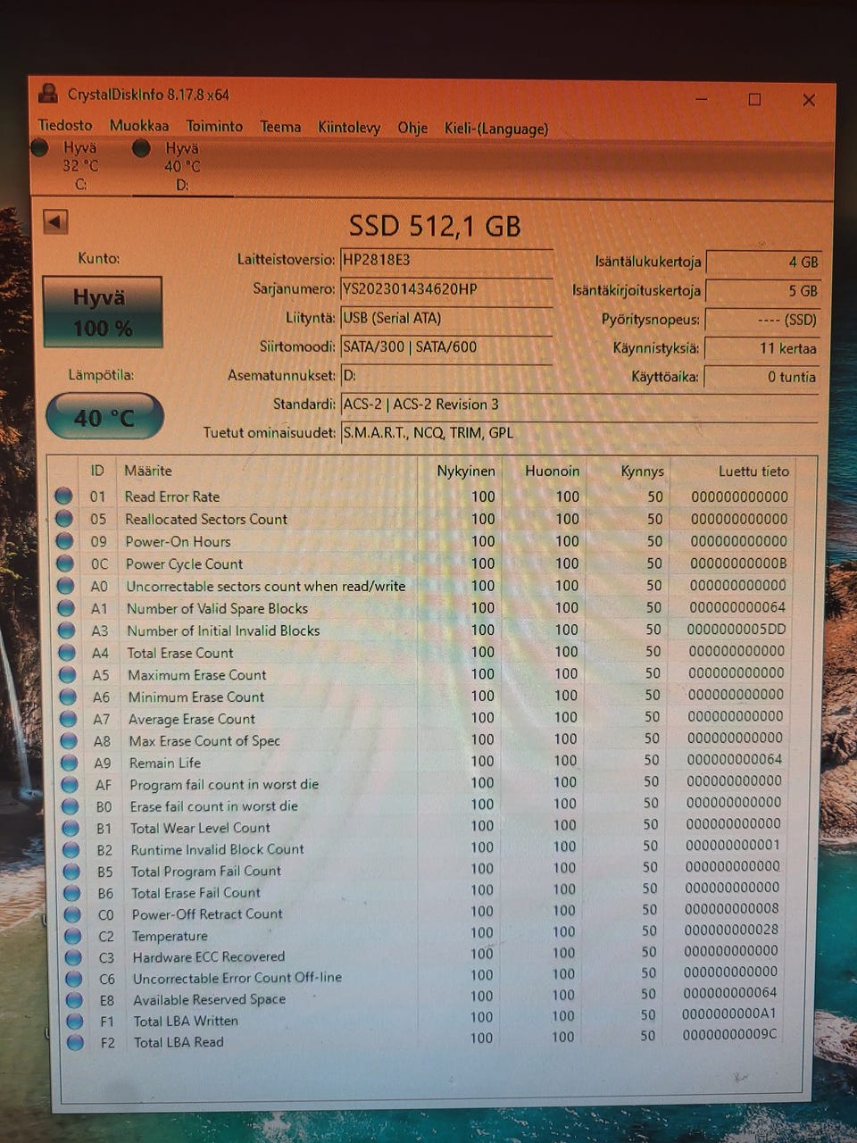Click status circle for Power-On Hours
This screenshot has height=1143, width=857.
64,540
